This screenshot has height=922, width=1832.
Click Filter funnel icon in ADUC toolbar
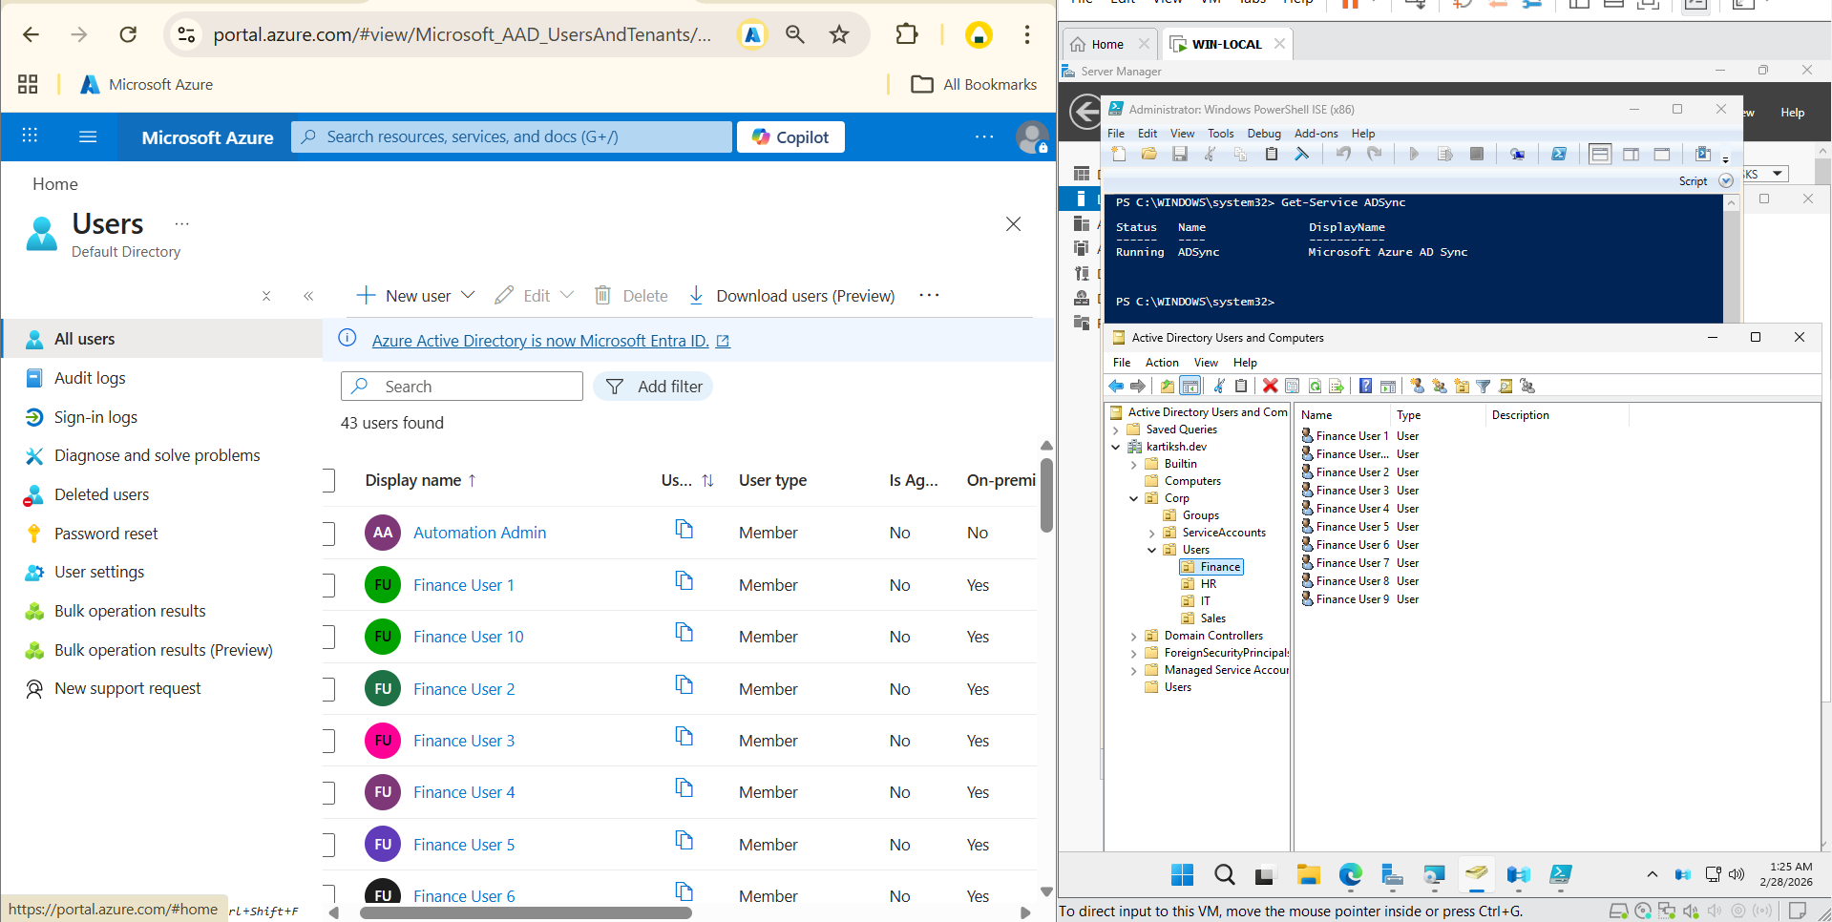coord(1483,386)
